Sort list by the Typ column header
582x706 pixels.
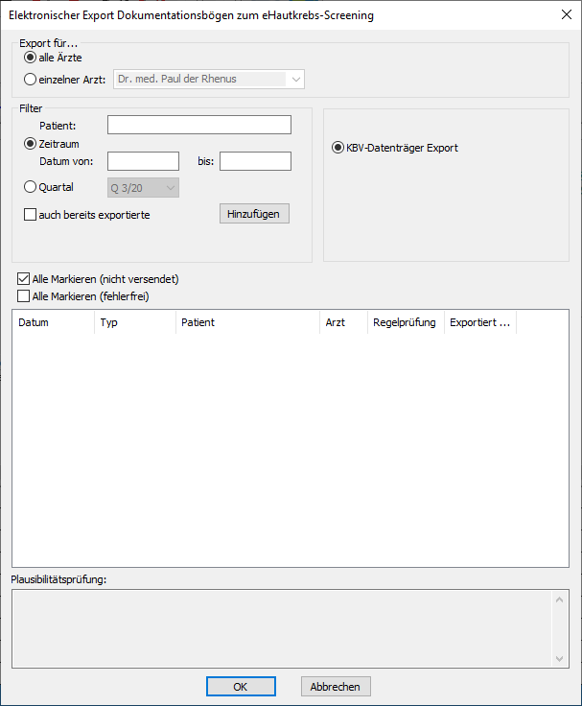[135, 322]
